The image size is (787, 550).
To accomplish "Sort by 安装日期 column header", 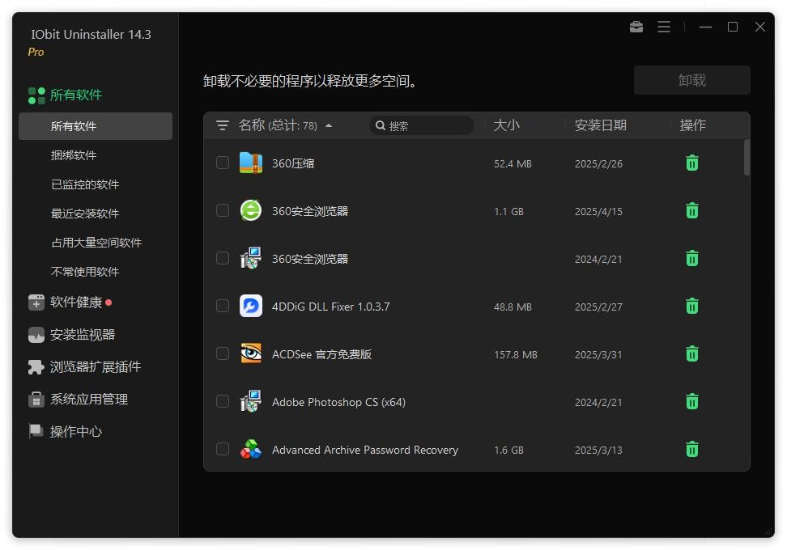I will point(600,125).
